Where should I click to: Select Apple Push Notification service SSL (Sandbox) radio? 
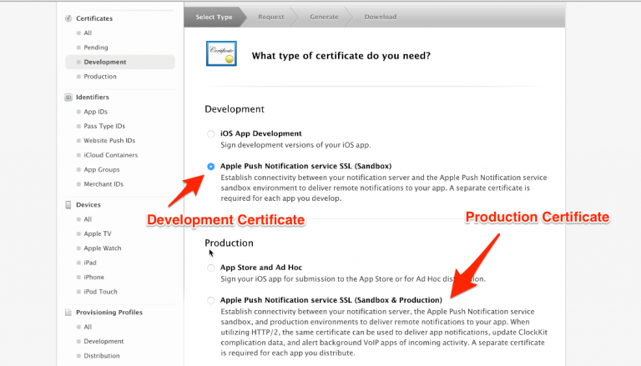(x=210, y=166)
